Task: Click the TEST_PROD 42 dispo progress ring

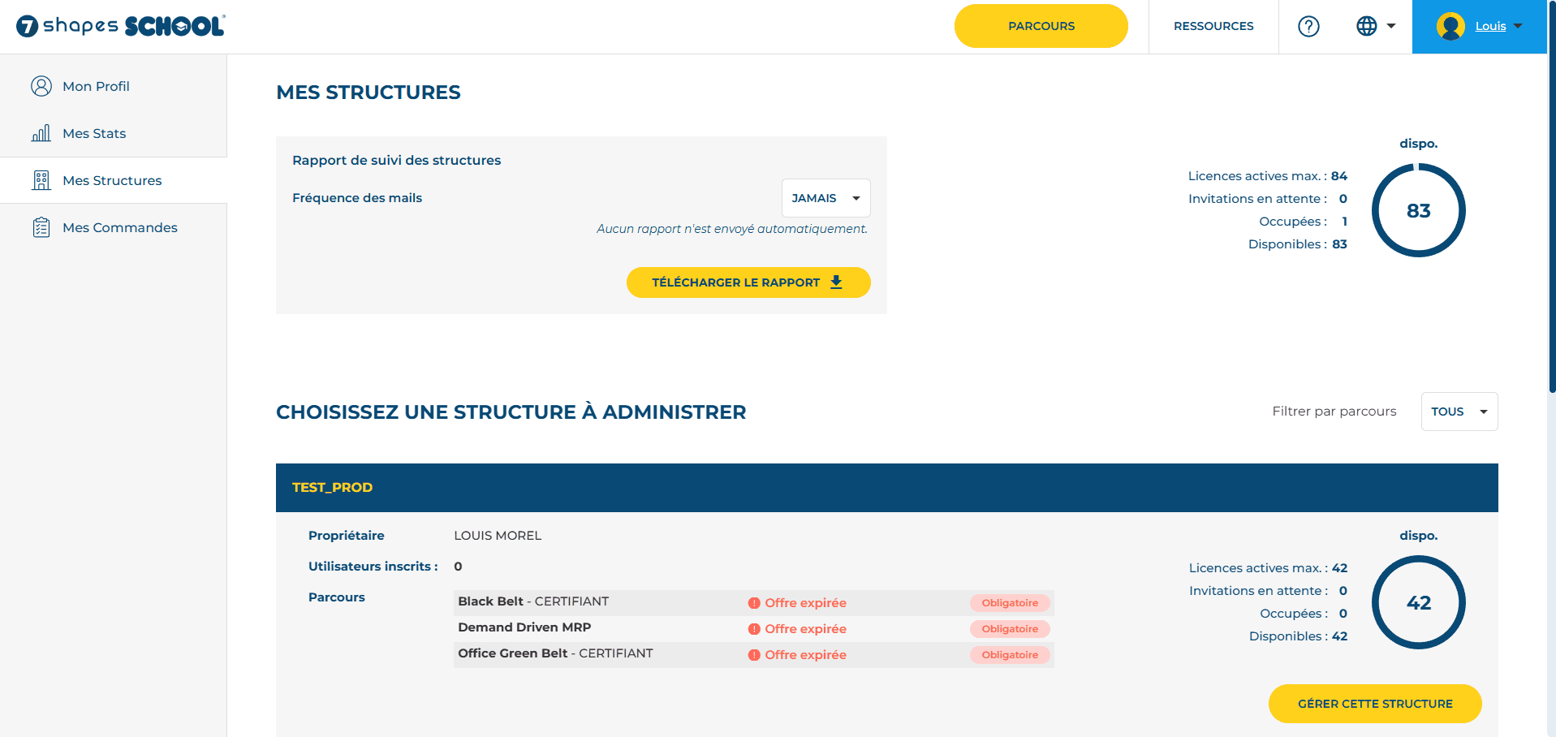Action: pos(1419,602)
